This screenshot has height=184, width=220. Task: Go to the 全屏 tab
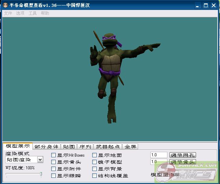(130, 146)
